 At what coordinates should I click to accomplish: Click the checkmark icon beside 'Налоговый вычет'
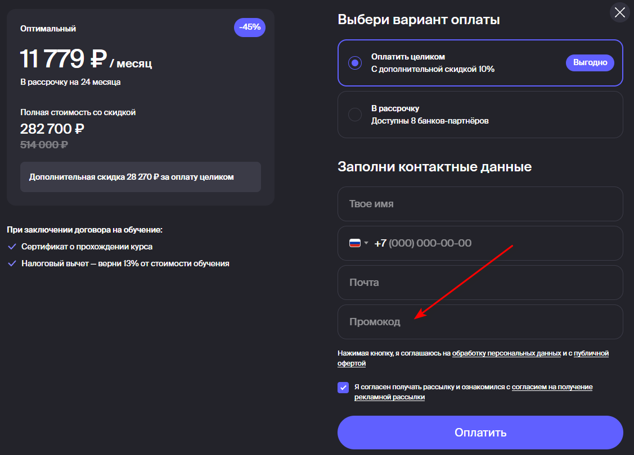(x=12, y=263)
